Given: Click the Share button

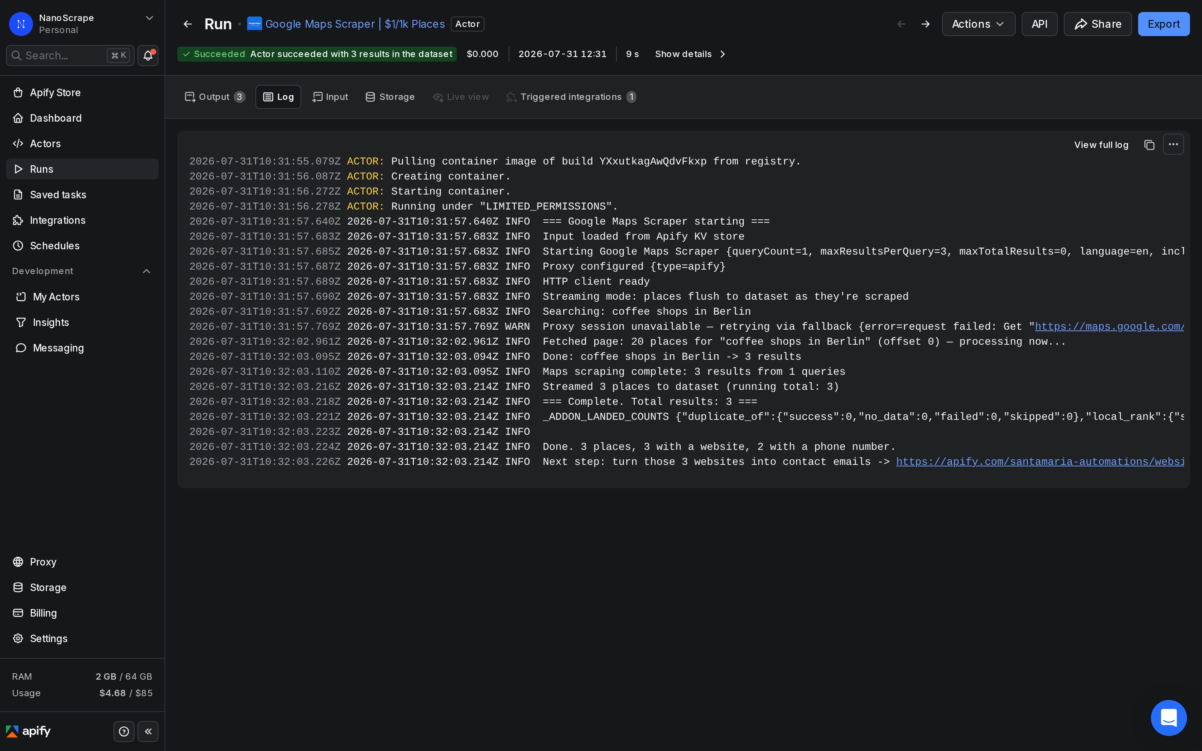Looking at the screenshot, I should 1097,24.
